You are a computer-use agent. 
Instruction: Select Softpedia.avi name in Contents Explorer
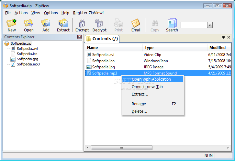point(27,49)
